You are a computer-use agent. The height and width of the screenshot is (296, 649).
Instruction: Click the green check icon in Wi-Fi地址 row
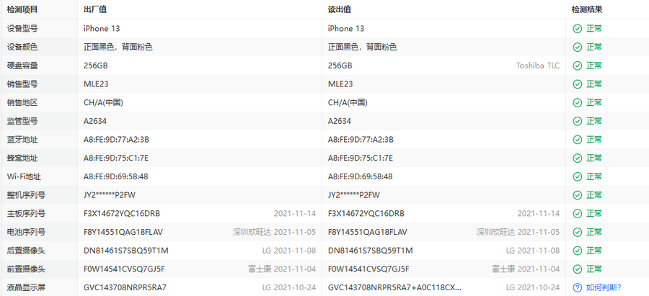[578, 176]
